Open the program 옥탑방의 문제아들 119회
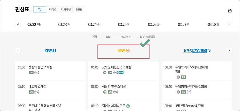Screen dimensions: 240x111 191,86
